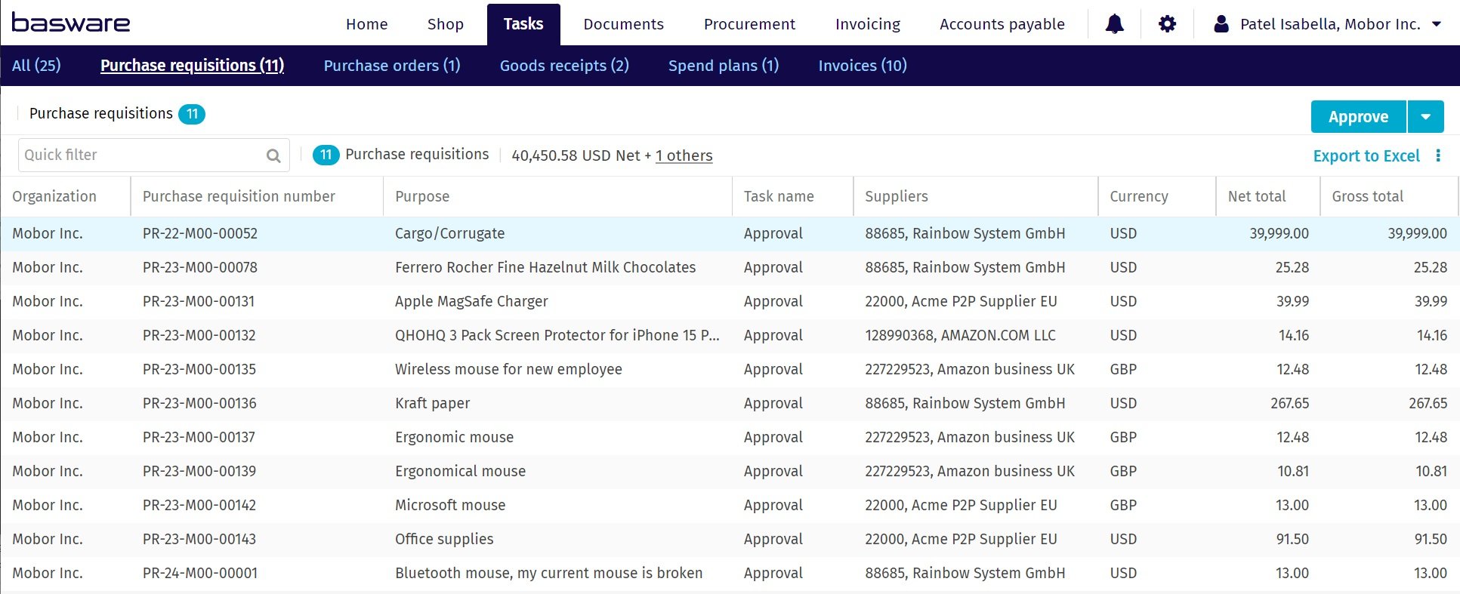Select the Tasks menu tab
Viewport: 1460px width, 594px height.
click(x=523, y=24)
